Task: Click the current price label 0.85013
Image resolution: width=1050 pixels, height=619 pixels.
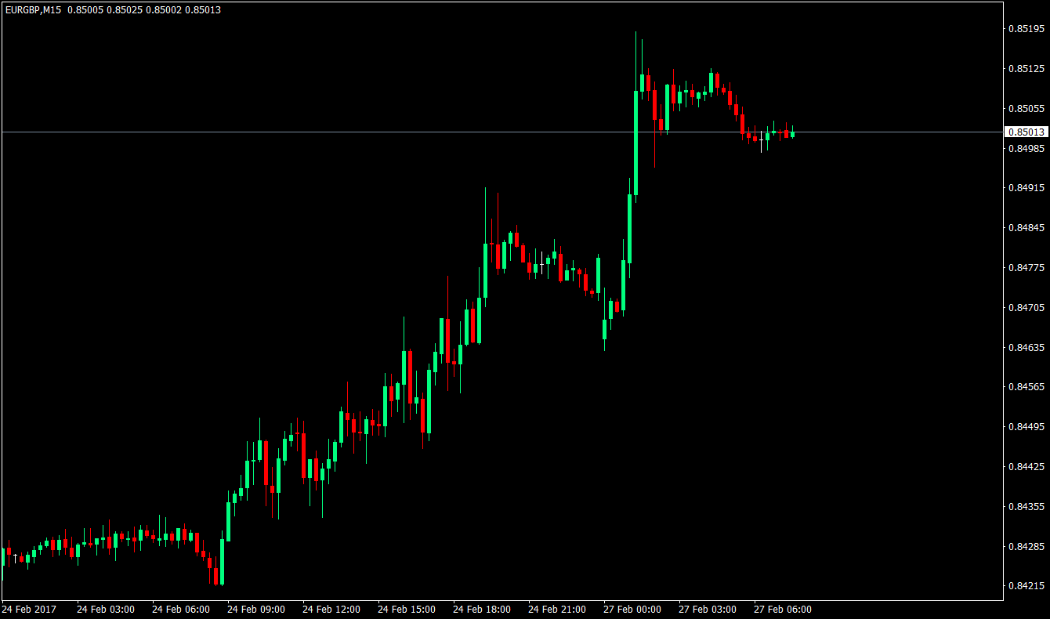Action: tap(1026, 132)
